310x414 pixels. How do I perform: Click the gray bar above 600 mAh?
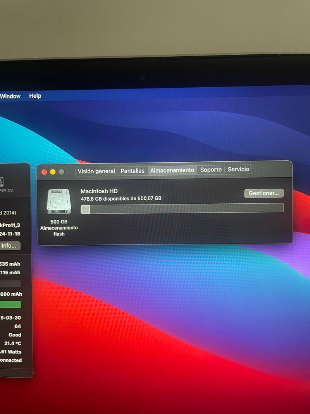pos(10,284)
